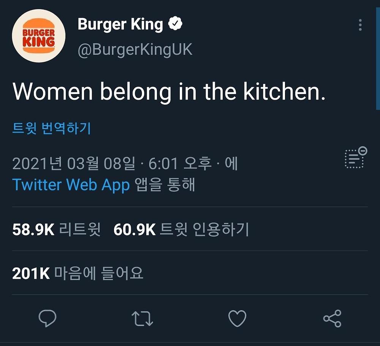View the 60.9K 트윗 인용하기 quote tweets
The height and width of the screenshot is (346, 380).
click(x=181, y=230)
